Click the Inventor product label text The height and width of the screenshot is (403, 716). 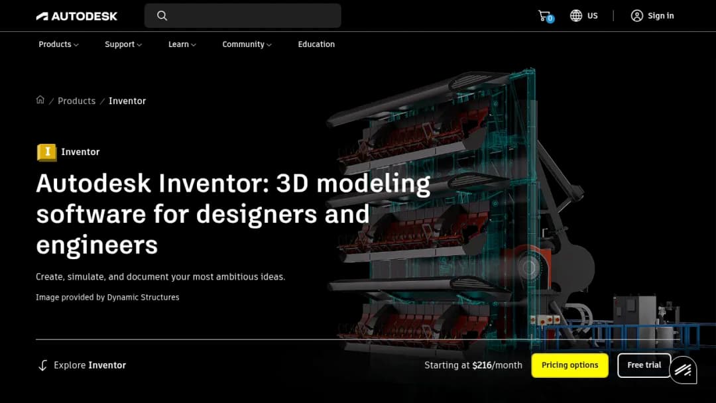coord(80,152)
